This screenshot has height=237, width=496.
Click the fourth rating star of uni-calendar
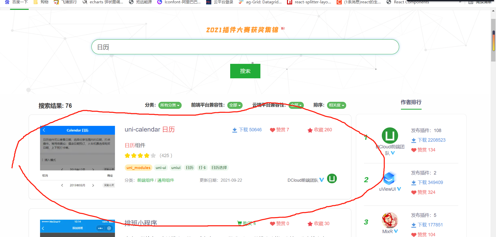147,155
